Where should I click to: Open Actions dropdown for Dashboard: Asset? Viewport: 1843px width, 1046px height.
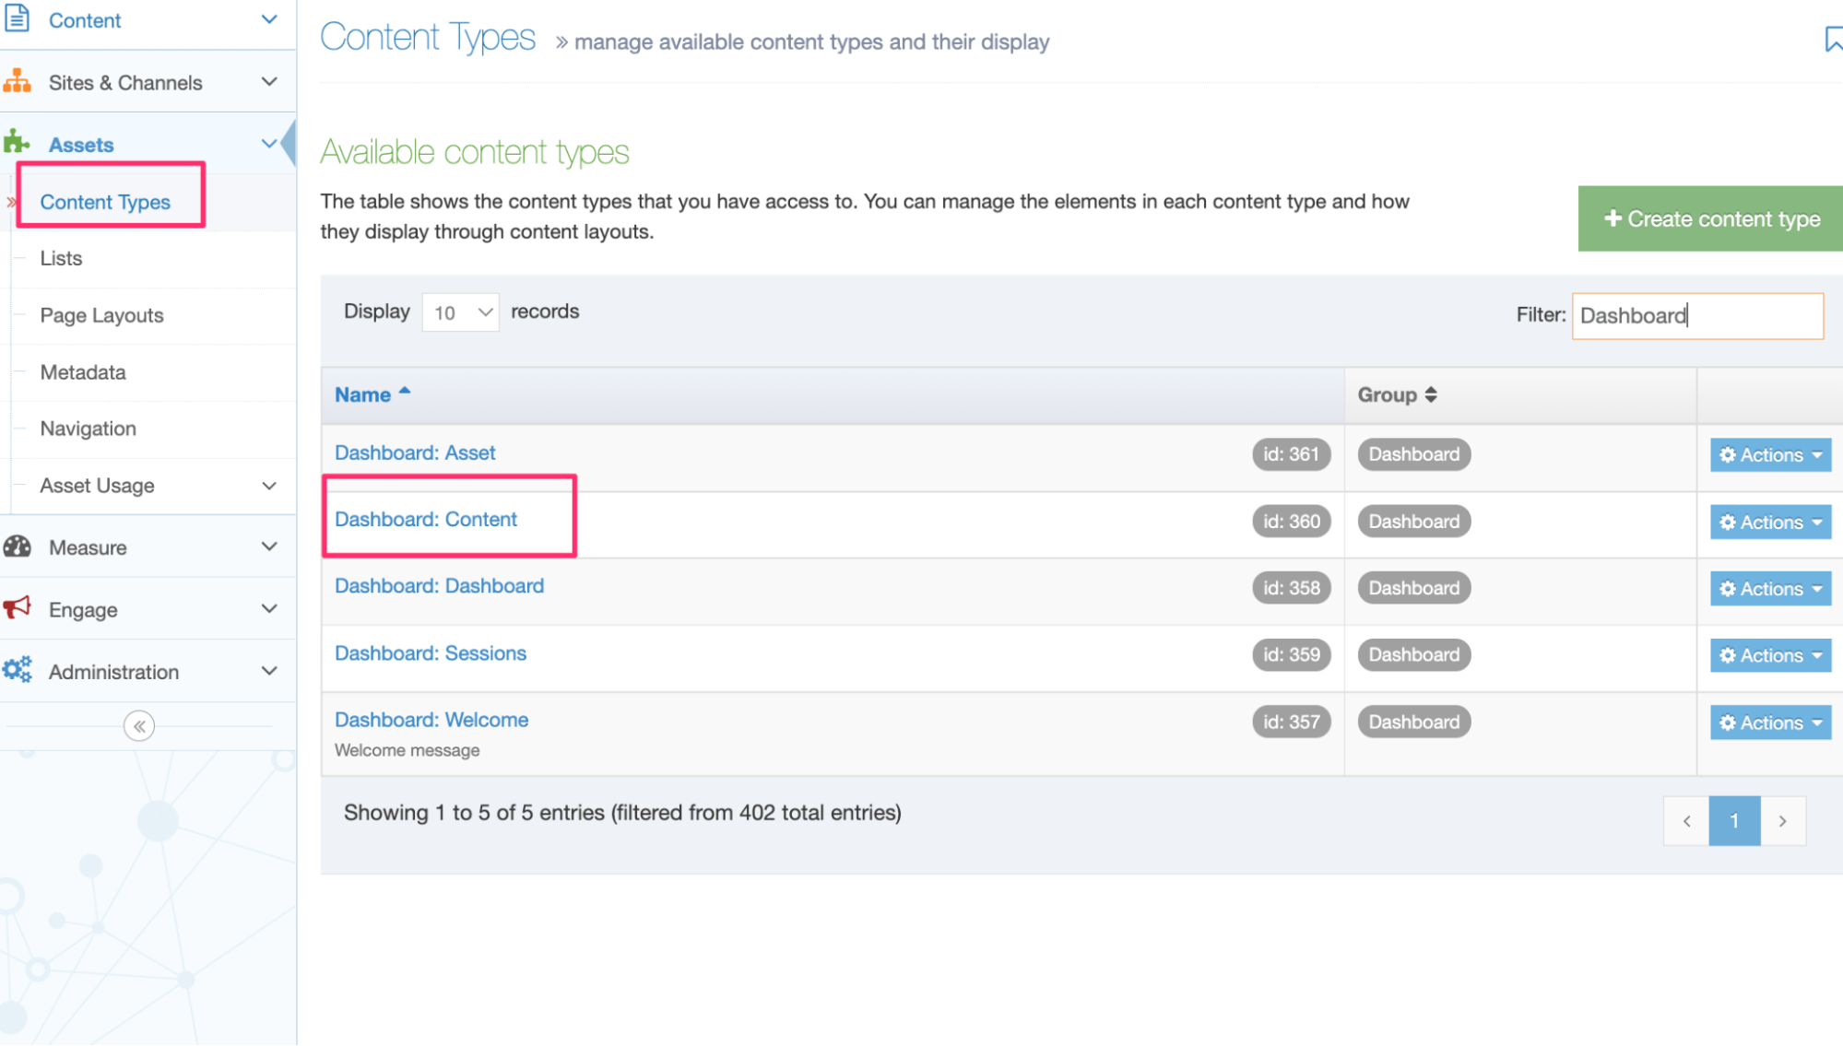(x=1770, y=454)
